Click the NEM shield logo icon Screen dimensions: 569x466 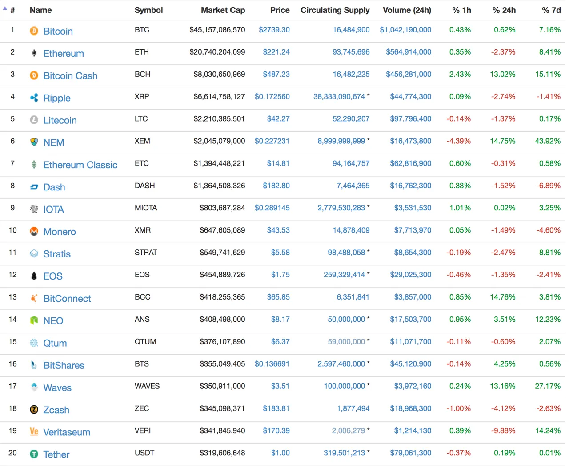tap(34, 142)
